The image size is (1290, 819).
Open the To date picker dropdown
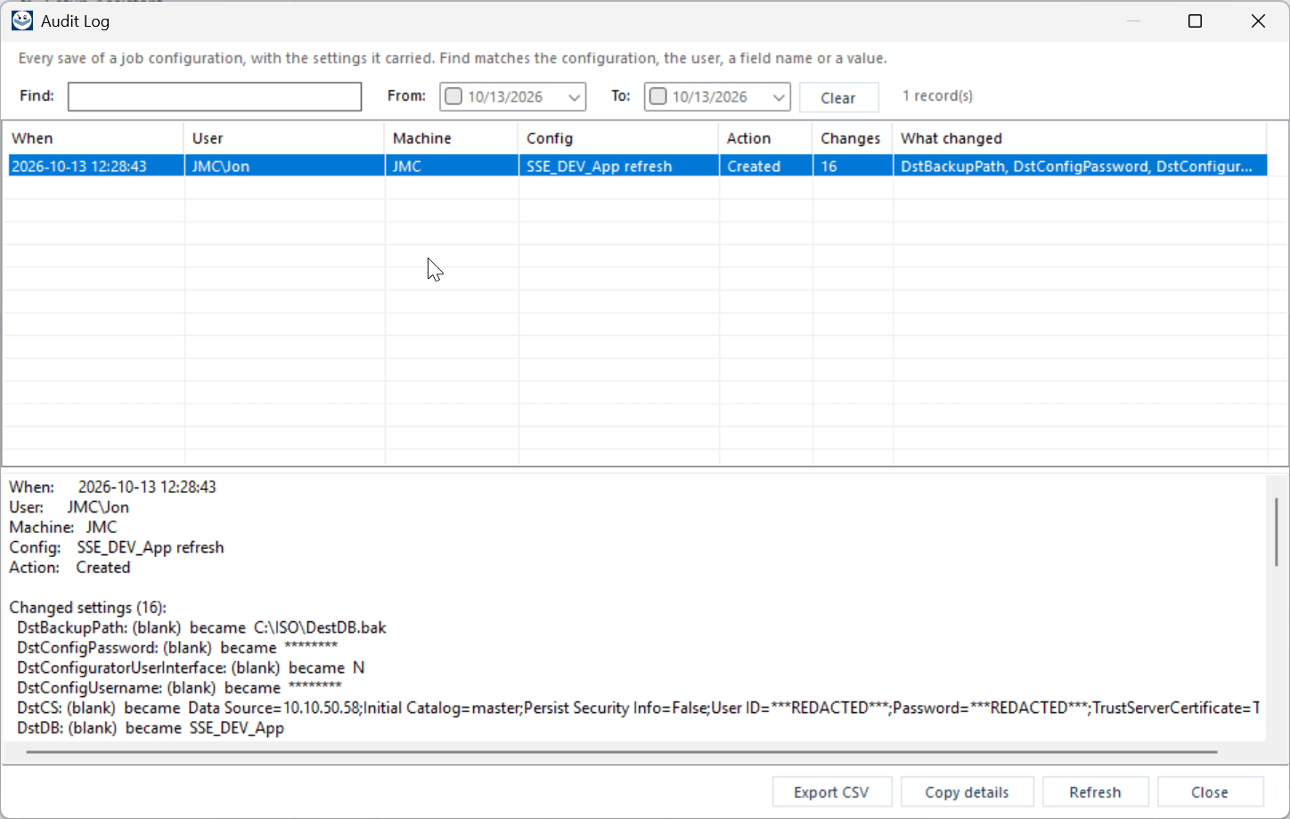tap(780, 96)
